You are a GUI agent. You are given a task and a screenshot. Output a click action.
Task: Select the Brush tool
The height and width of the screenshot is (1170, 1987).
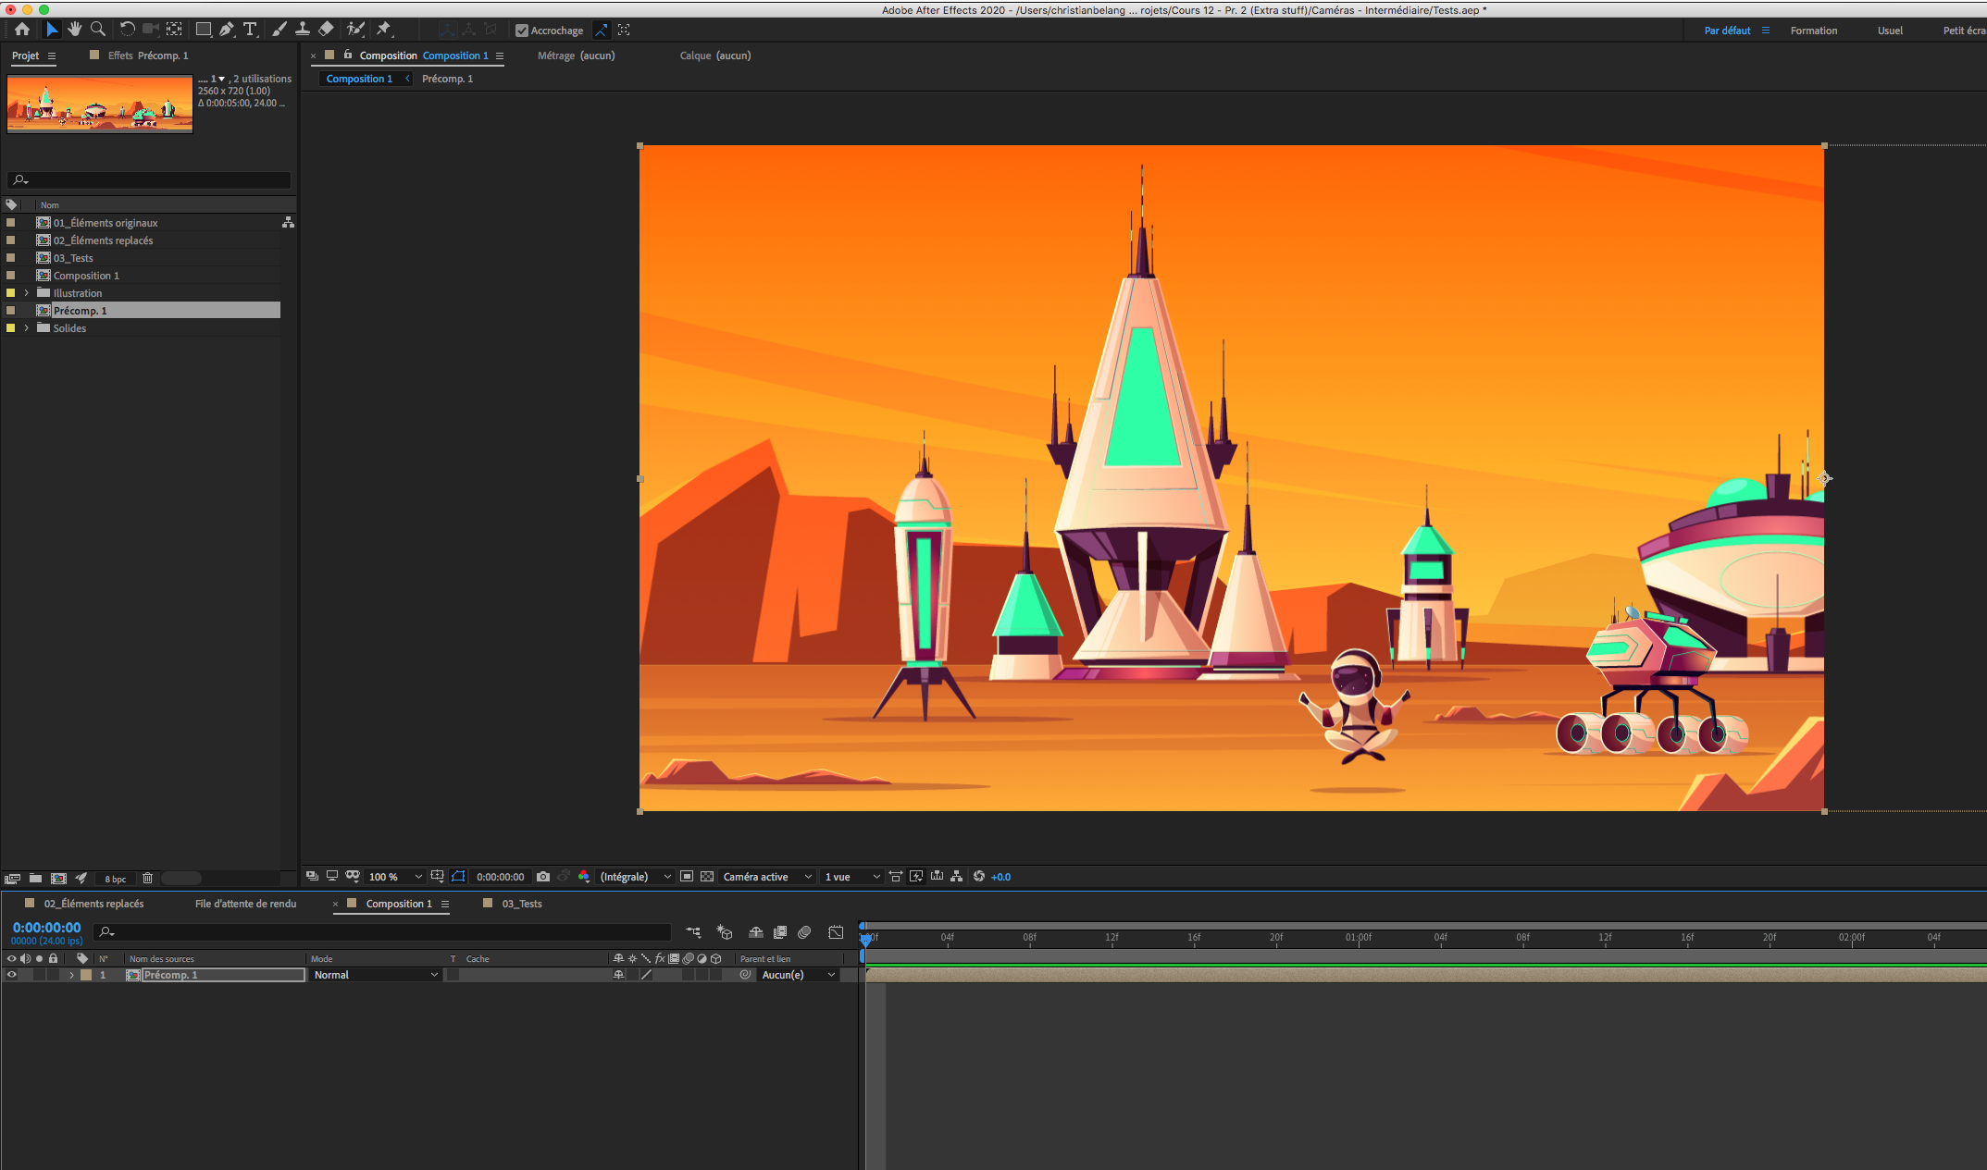coord(279,30)
